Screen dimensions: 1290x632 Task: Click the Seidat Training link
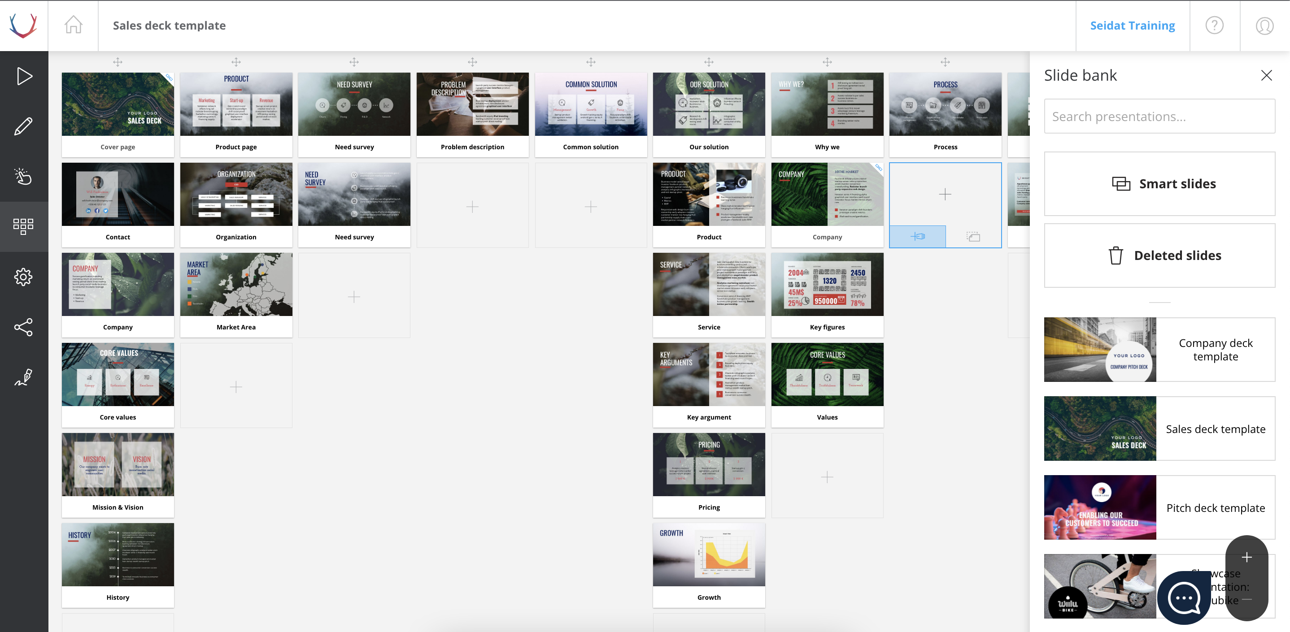pos(1132,25)
